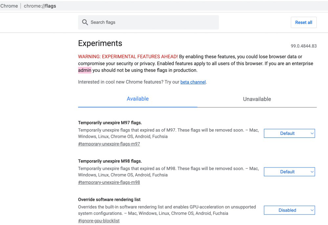Click the chevron arrow in M97 dropdown

click(312, 134)
